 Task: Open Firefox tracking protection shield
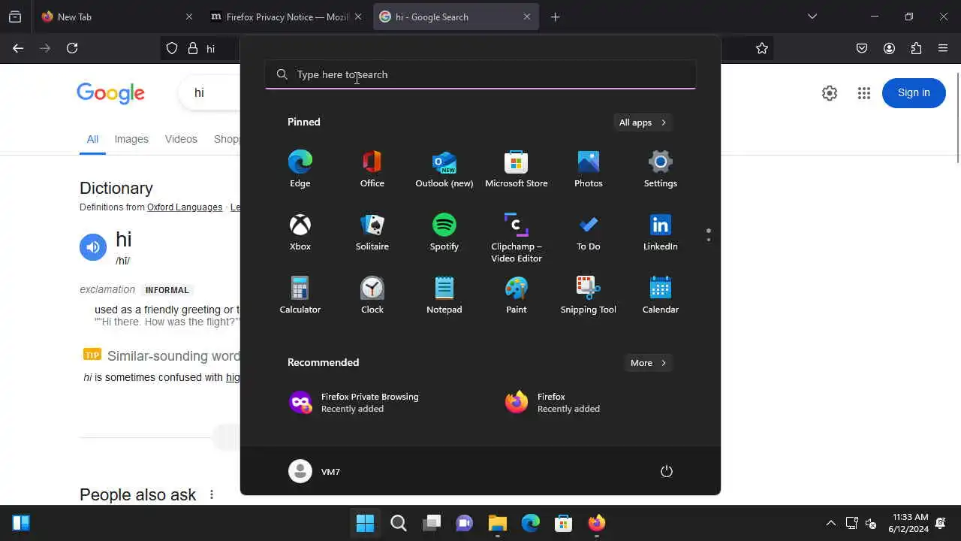tap(172, 48)
